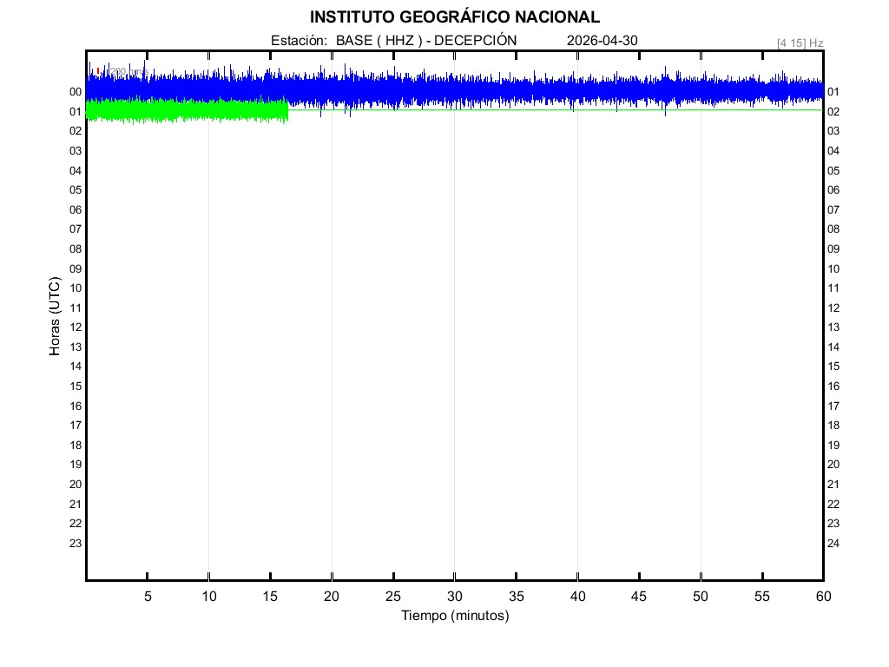Click hour 12 on the left axis
The width and height of the screenshot is (889, 667).
click(76, 327)
